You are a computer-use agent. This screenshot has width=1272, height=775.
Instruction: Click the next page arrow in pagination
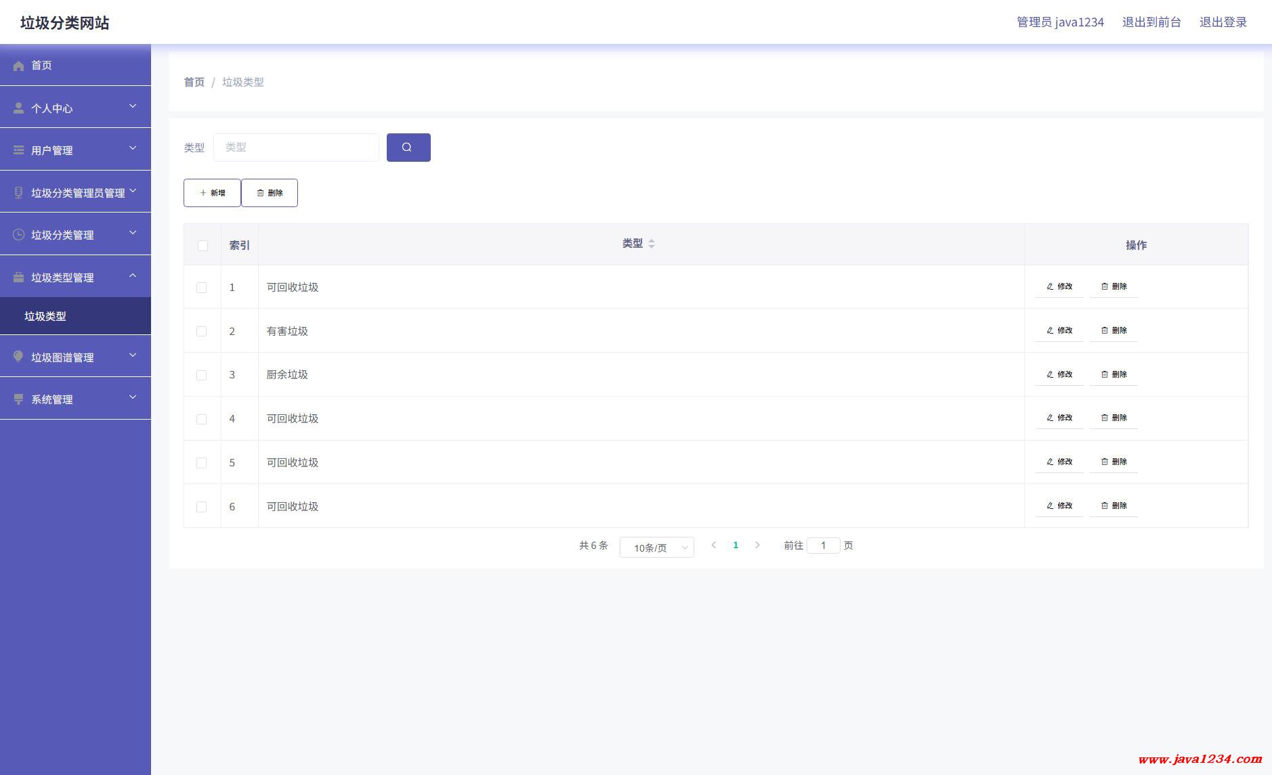(757, 545)
